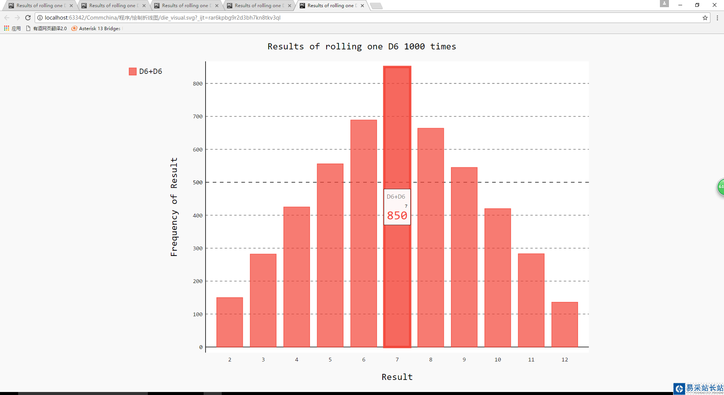This screenshot has width=724, height=395.
Task: Click the y-axis label '400'
Action: pyautogui.click(x=198, y=216)
